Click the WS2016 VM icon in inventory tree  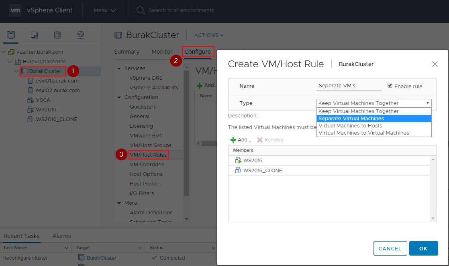(x=31, y=110)
